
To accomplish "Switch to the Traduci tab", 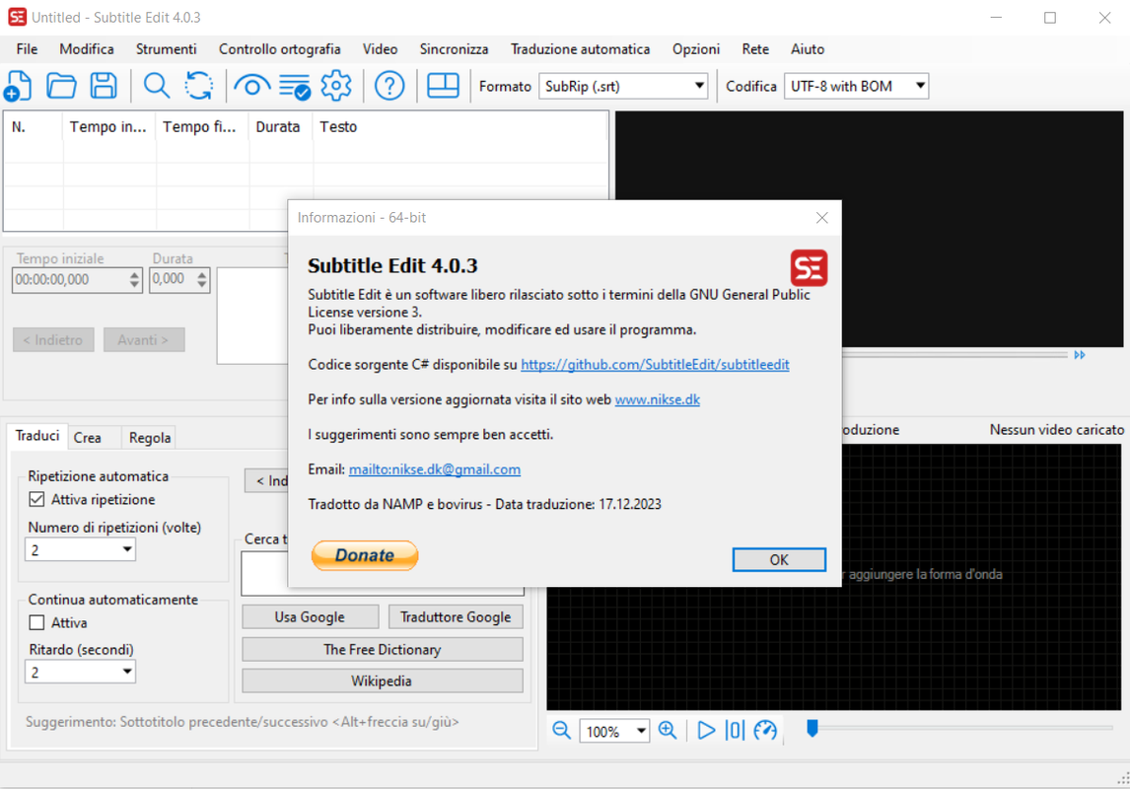I will (37, 436).
